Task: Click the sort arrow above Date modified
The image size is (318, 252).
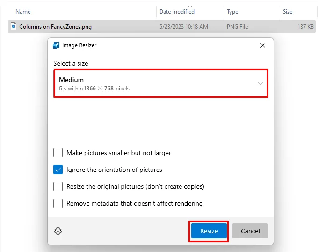Action: click(x=190, y=6)
